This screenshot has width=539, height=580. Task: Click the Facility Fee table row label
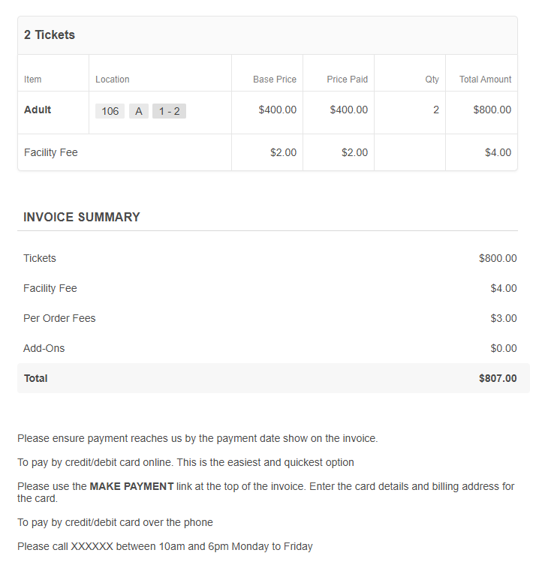(51, 152)
